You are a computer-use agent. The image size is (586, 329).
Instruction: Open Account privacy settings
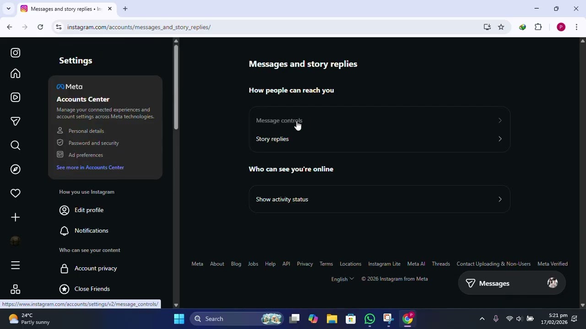(x=105, y=269)
